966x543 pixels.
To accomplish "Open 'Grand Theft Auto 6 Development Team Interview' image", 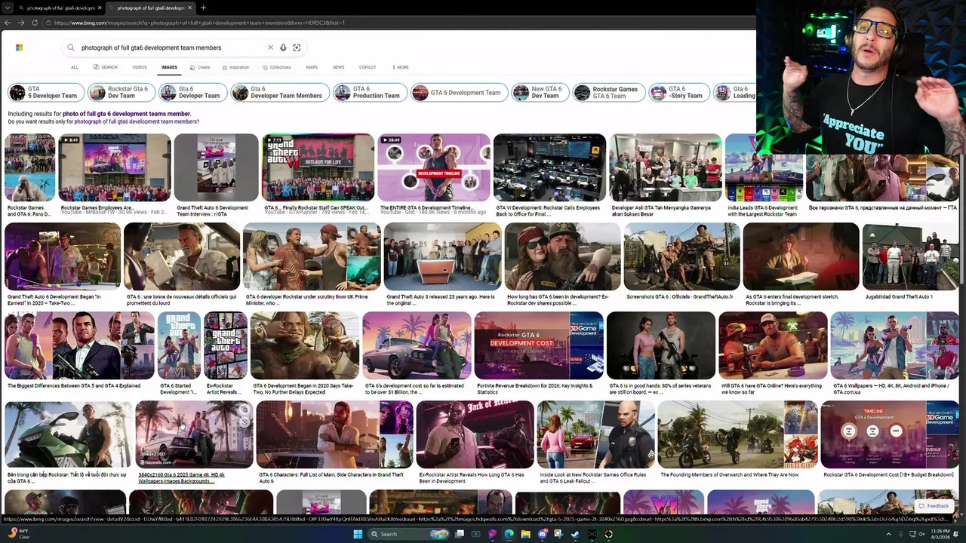I will [x=216, y=167].
